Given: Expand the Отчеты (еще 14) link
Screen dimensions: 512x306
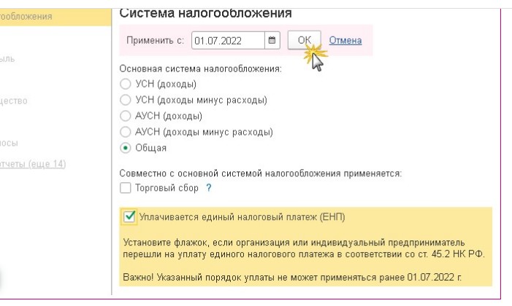Looking at the screenshot, I should (32, 162).
